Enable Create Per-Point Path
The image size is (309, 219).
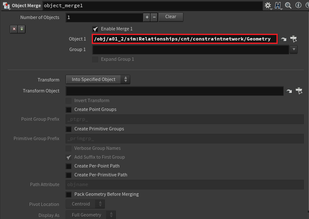(68, 166)
